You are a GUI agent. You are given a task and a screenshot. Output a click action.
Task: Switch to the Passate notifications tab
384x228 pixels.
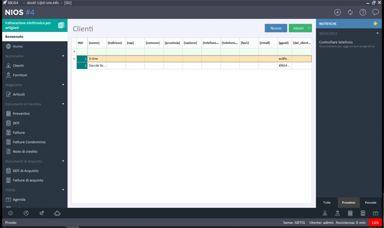click(371, 203)
